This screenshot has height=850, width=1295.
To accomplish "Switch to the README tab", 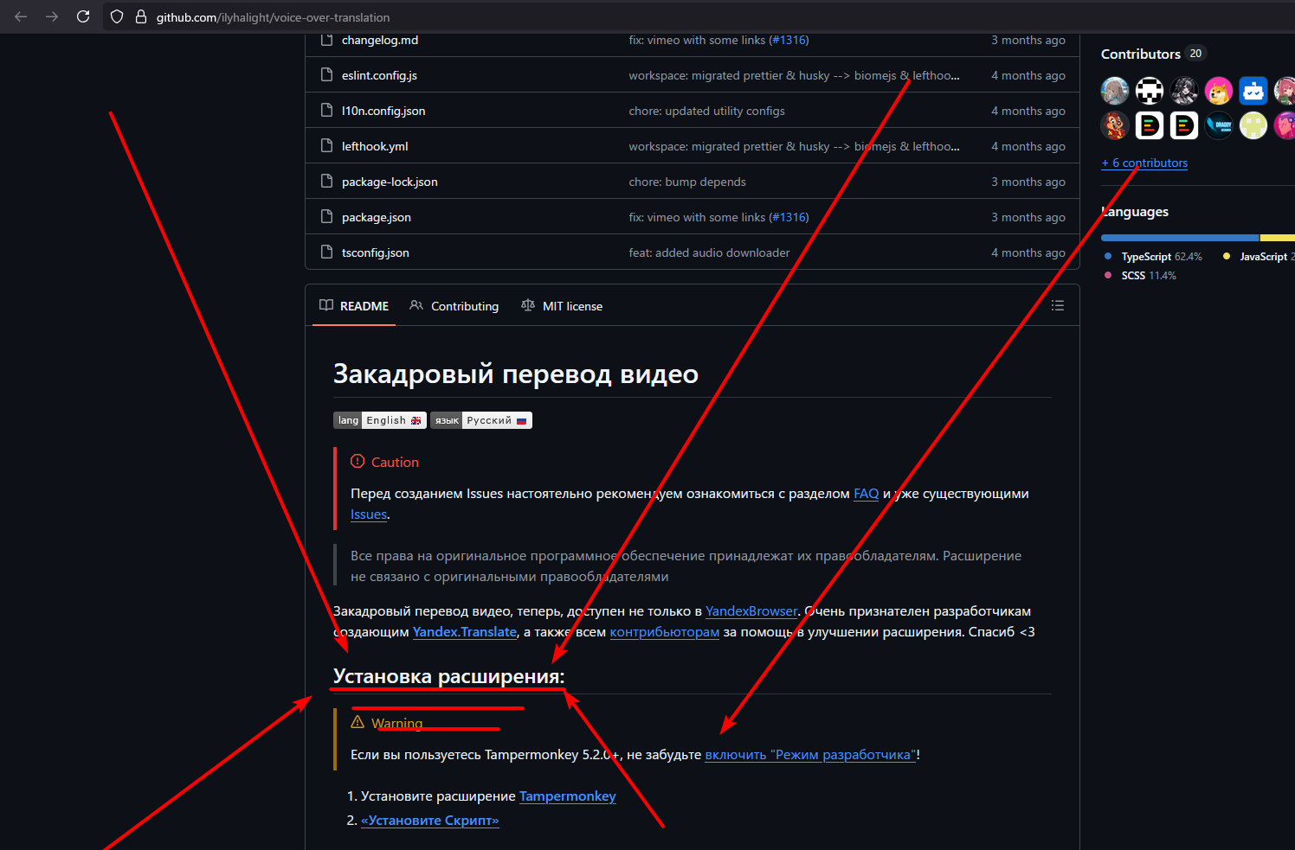I will pyautogui.click(x=354, y=306).
